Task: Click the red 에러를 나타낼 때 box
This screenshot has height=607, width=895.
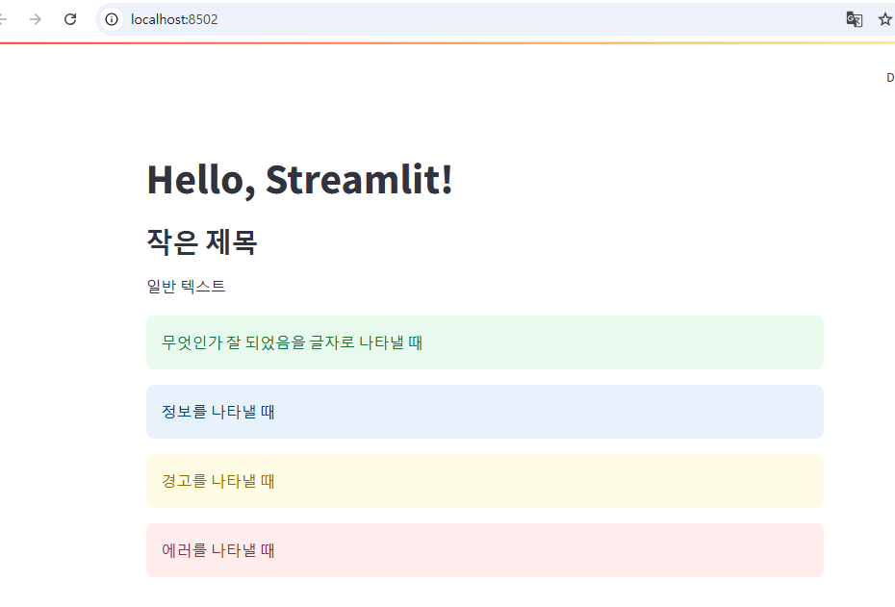Action: pyautogui.click(x=485, y=550)
